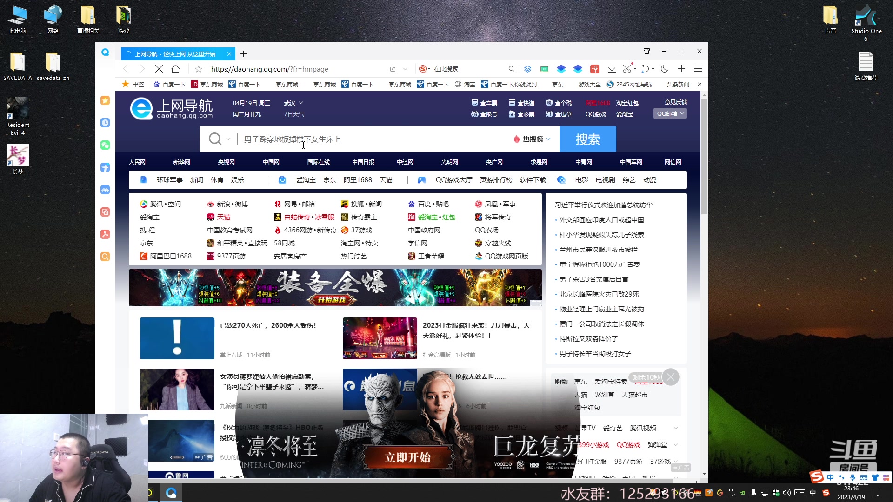Image resolution: width=893 pixels, height=502 pixels.
Task: Click the blue 搜索 button
Action: [587, 139]
